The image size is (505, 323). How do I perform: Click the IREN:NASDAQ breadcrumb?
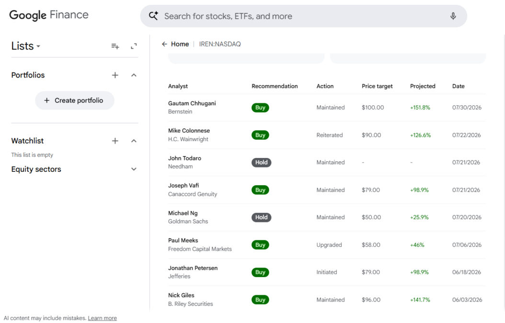[x=220, y=44]
